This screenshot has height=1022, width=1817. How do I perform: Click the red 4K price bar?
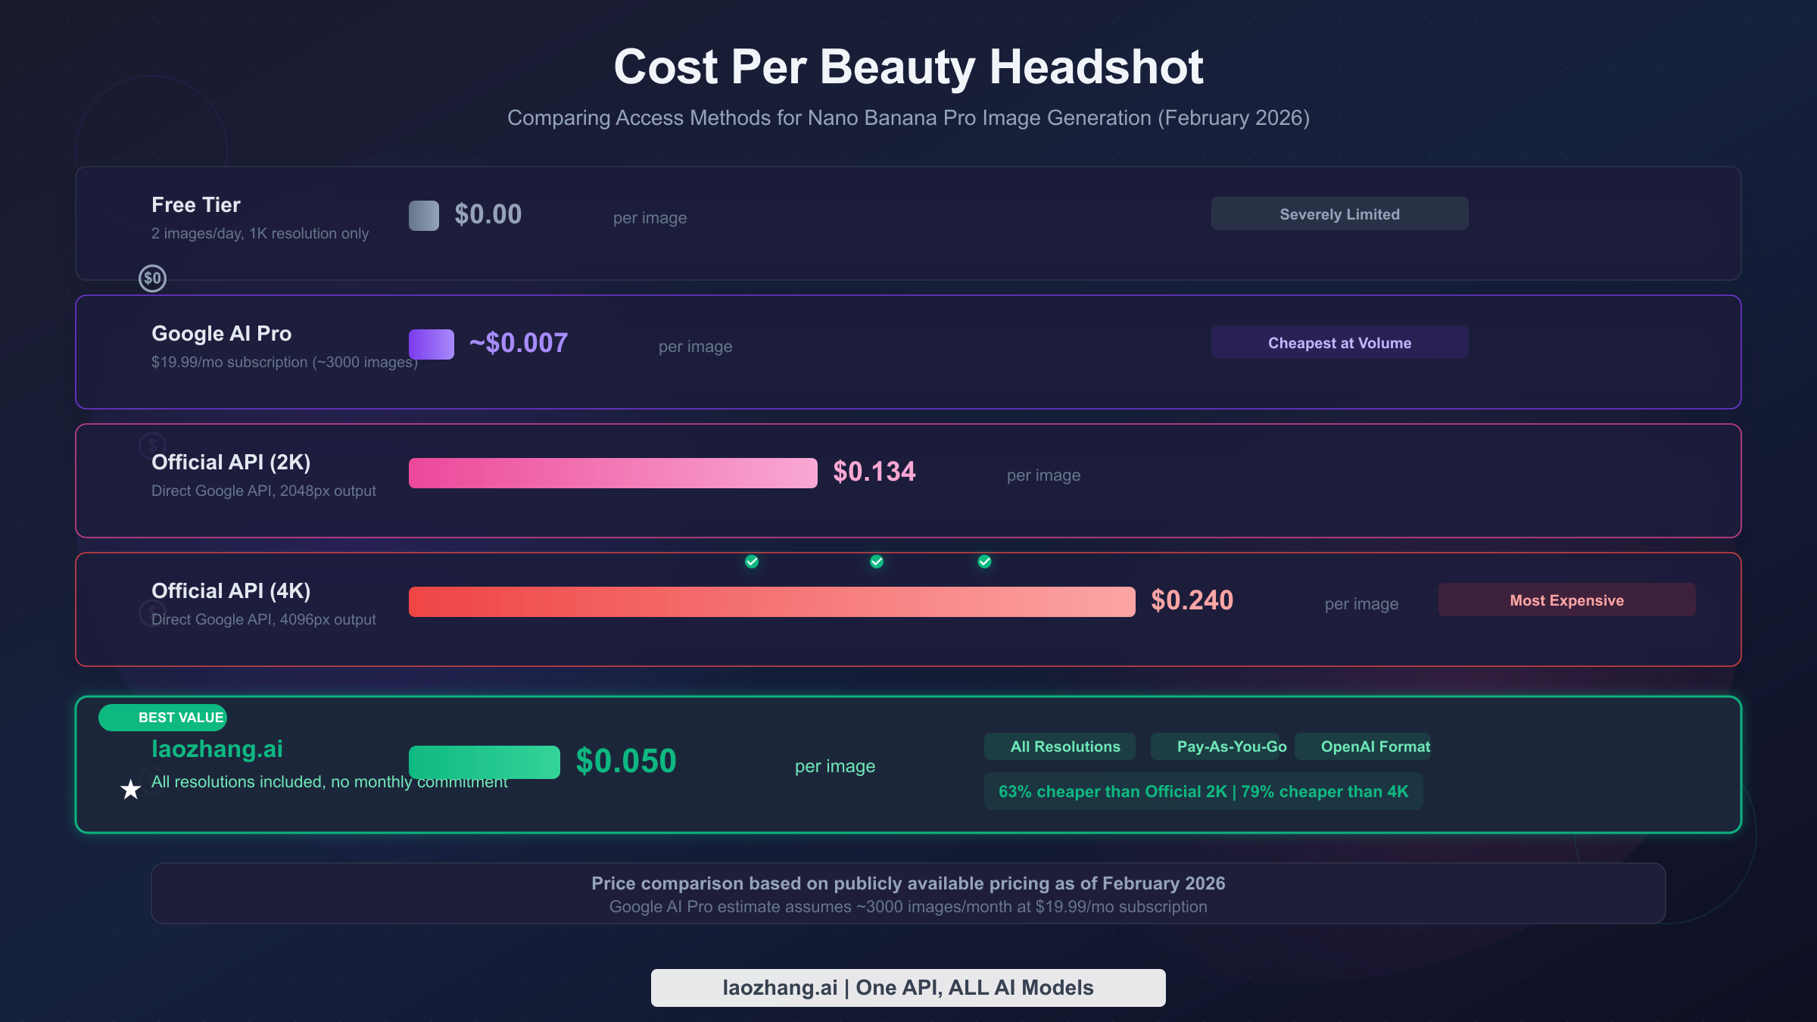tap(771, 600)
